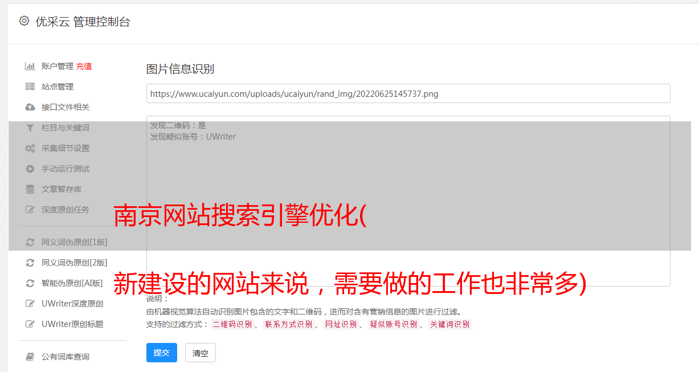Click the edit icon for UWriter原创标题

(30, 324)
